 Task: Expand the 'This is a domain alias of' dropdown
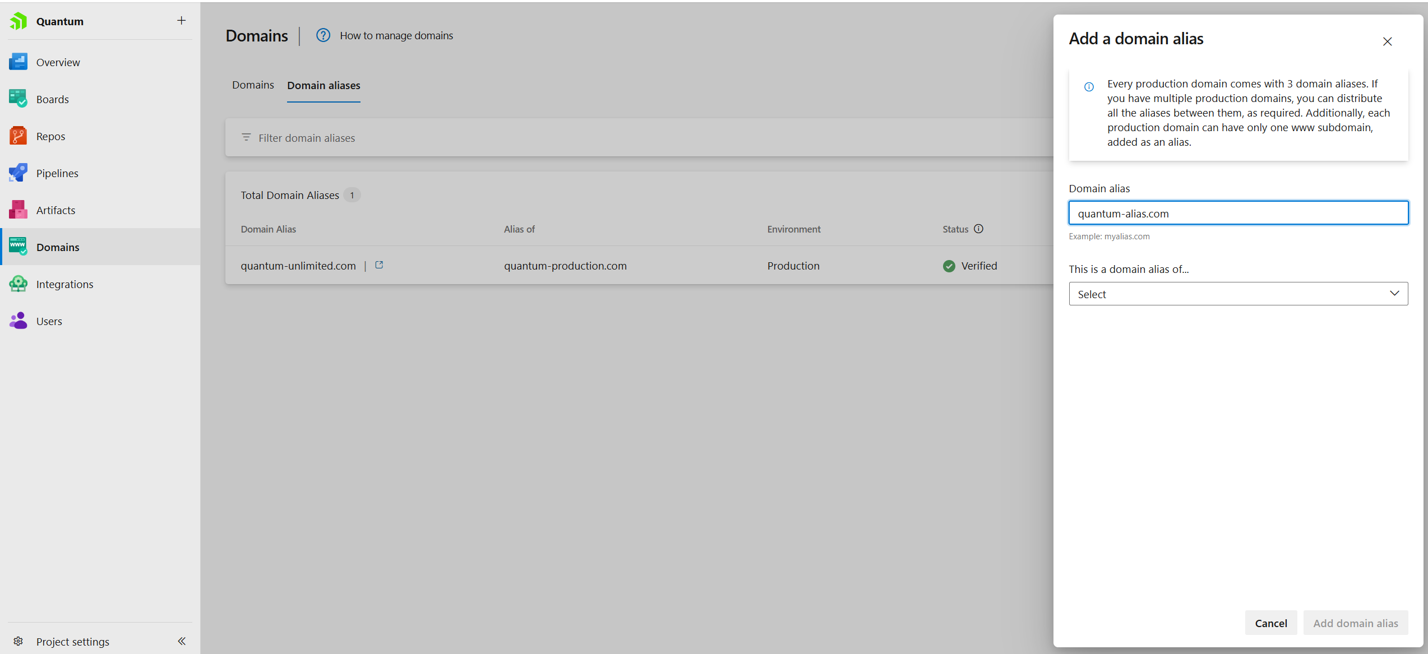1238,294
